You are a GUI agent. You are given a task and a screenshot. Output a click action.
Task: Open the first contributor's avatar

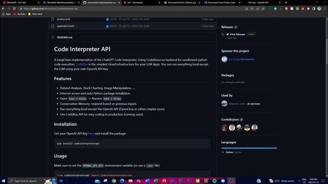[224, 128]
